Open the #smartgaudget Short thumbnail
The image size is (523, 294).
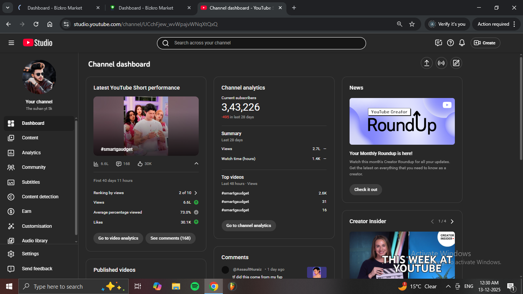click(x=146, y=126)
